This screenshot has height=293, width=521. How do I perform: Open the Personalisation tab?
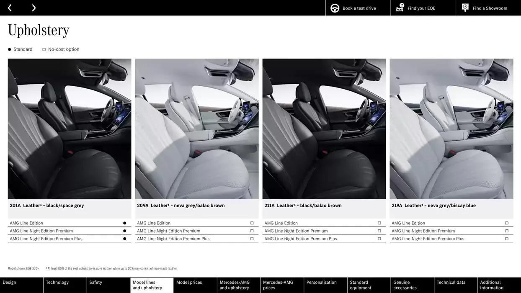click(325, 285)
